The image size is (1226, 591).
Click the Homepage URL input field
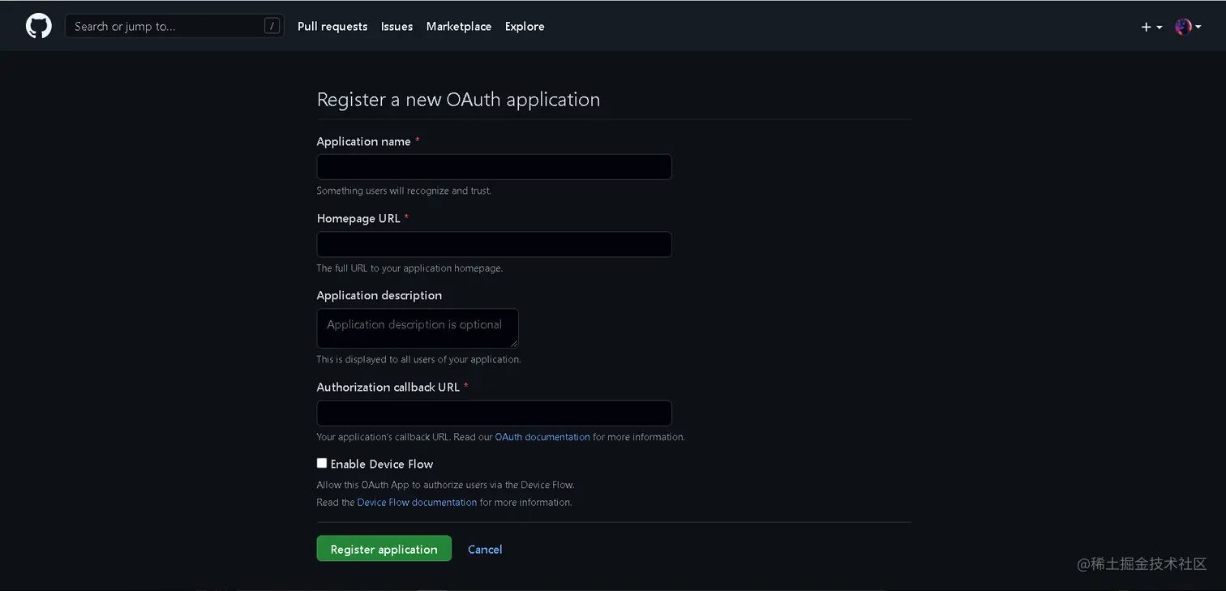point(494,244)
